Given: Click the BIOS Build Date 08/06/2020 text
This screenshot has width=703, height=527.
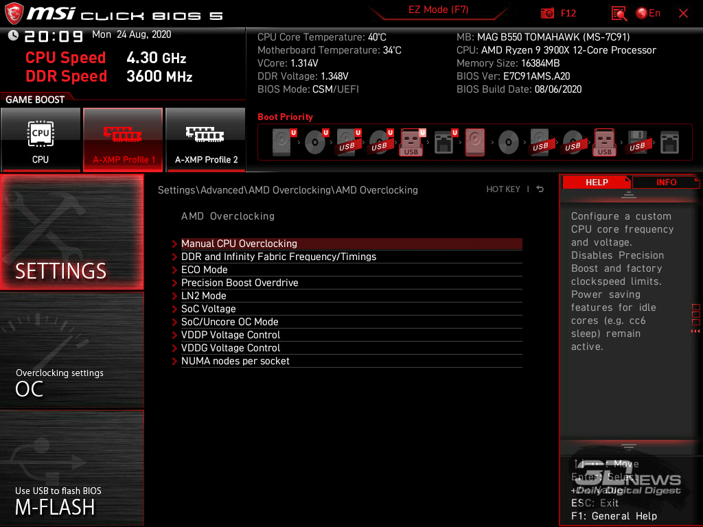Looking at the screenshot, I should pos(519,89).
